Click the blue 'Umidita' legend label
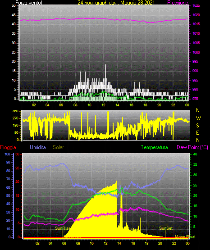 pyautogui.click(x=38, y=147)
